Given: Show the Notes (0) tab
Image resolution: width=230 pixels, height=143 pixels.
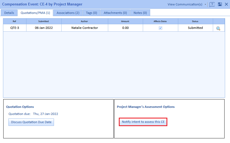Looking at the screenshot, I should pyautogui.click(x=140, y=13).
